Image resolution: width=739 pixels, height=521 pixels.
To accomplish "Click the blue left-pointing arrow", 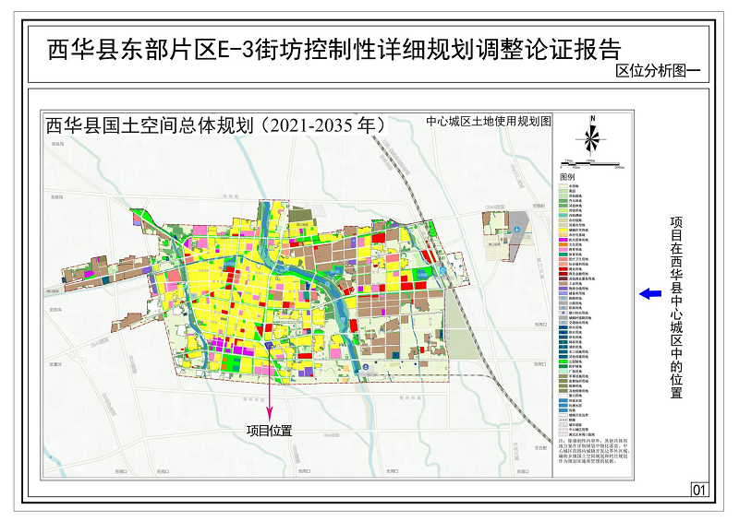I will (x=650, y=293).
